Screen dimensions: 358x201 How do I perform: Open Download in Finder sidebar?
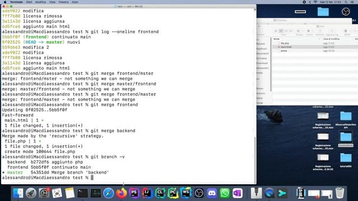[262, 63]
